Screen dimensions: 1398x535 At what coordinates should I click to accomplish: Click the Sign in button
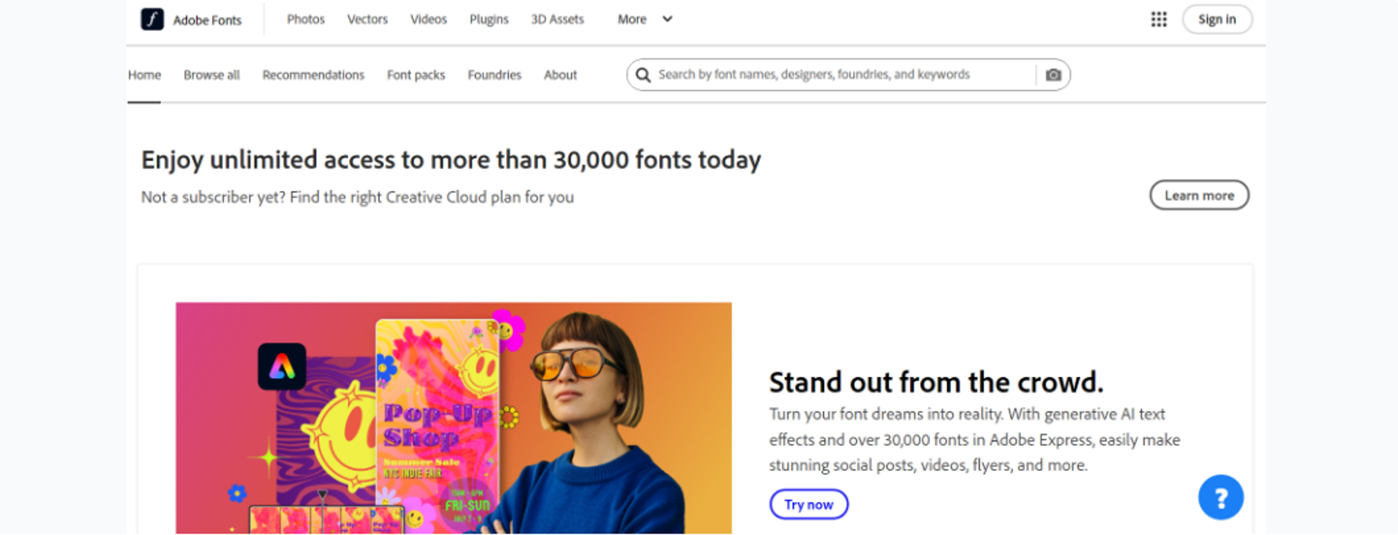pos(1217,19)
